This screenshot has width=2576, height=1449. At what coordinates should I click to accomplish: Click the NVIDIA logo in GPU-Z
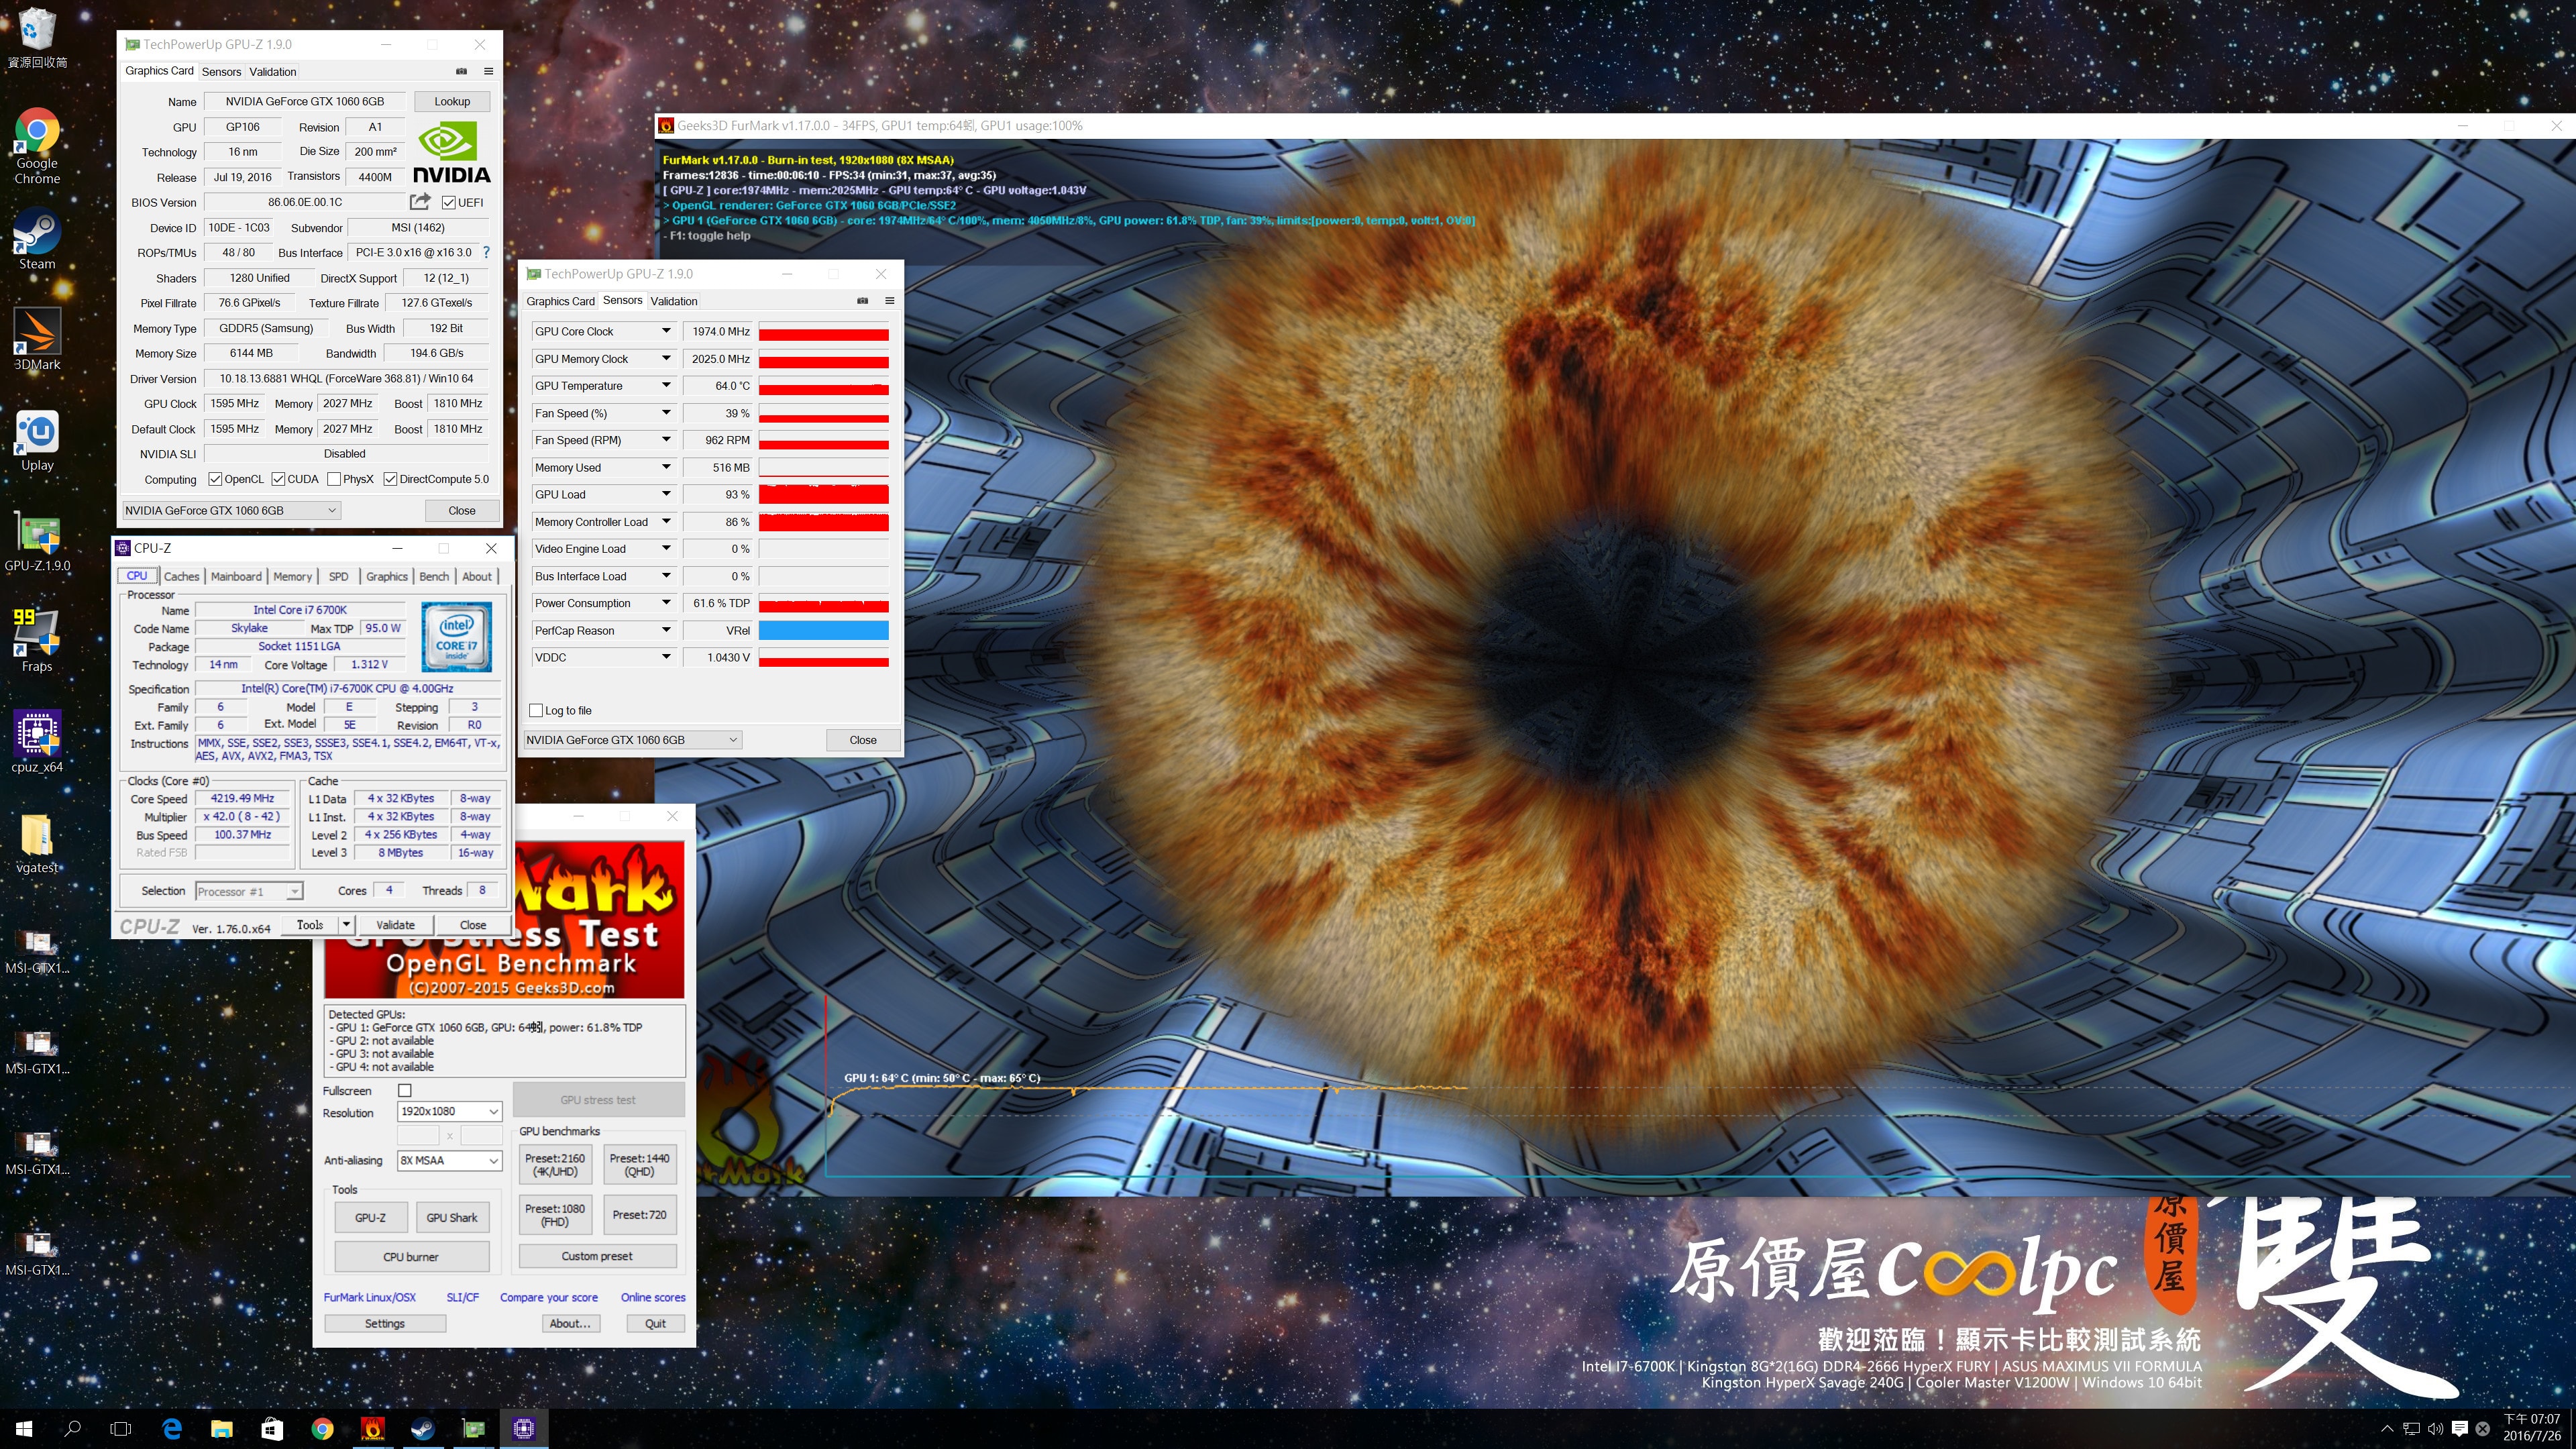(x=451, y=153)
